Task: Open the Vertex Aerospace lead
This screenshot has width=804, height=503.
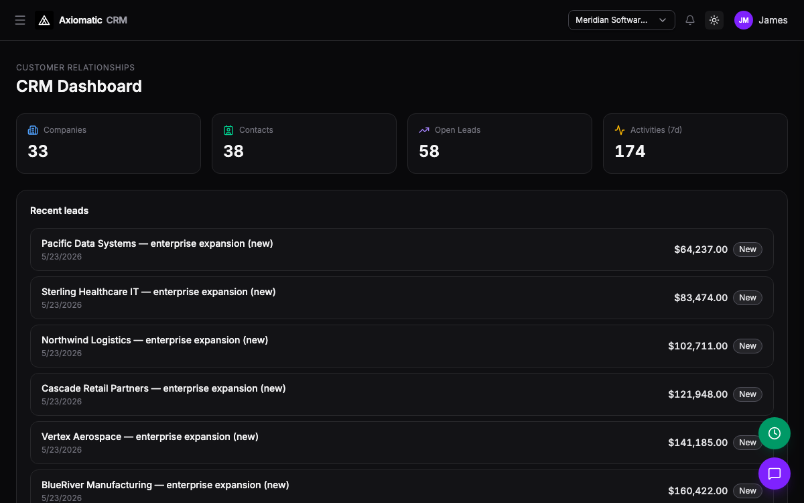Action: [402, 443]
